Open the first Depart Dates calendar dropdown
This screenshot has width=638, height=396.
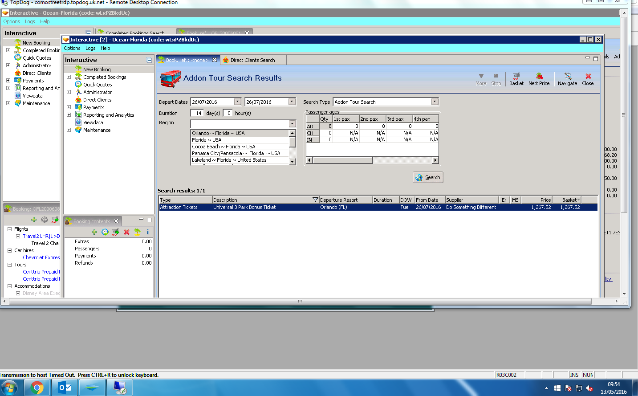tap(238, 102)
